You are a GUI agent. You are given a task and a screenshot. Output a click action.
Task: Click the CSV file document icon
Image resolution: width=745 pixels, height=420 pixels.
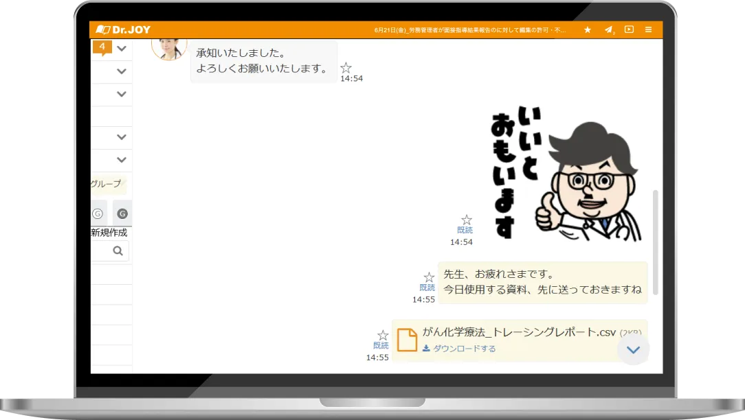click(407, 340)
